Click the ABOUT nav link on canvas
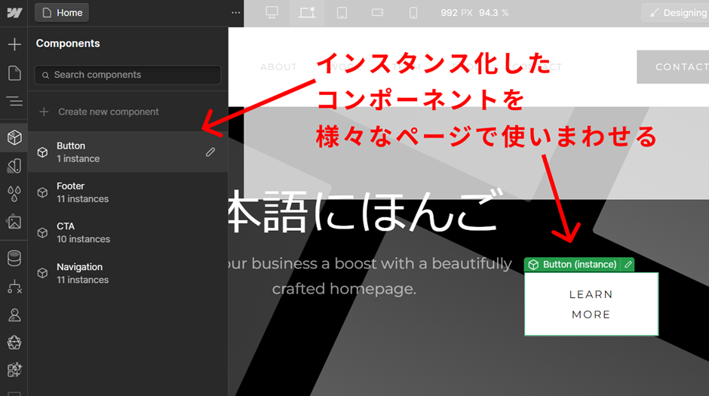The image size is (709, 396). click(x=278, y=67)
